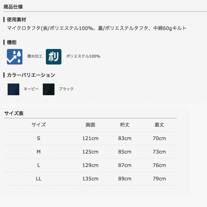Click the material description マイクロタフタ text

click(x=97, y=28)
